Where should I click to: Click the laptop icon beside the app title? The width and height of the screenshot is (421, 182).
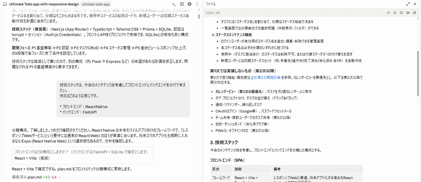(5, 4)
